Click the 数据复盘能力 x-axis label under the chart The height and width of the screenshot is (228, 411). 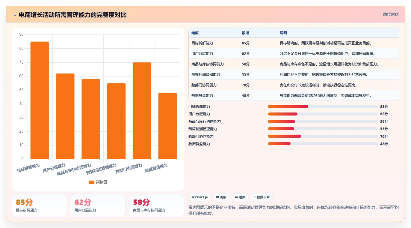156,168
